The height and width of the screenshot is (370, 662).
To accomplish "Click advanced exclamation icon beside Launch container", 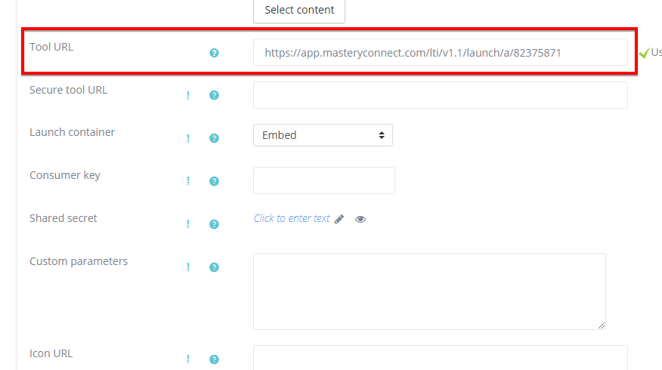I will tap(188, 138).
